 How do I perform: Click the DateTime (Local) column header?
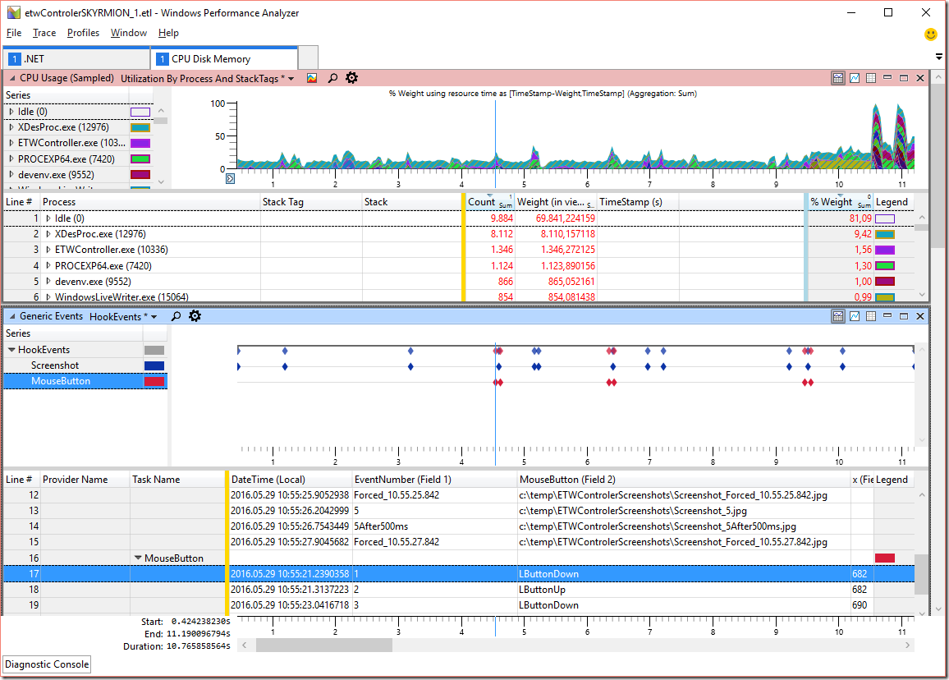[x=290, y=480]
